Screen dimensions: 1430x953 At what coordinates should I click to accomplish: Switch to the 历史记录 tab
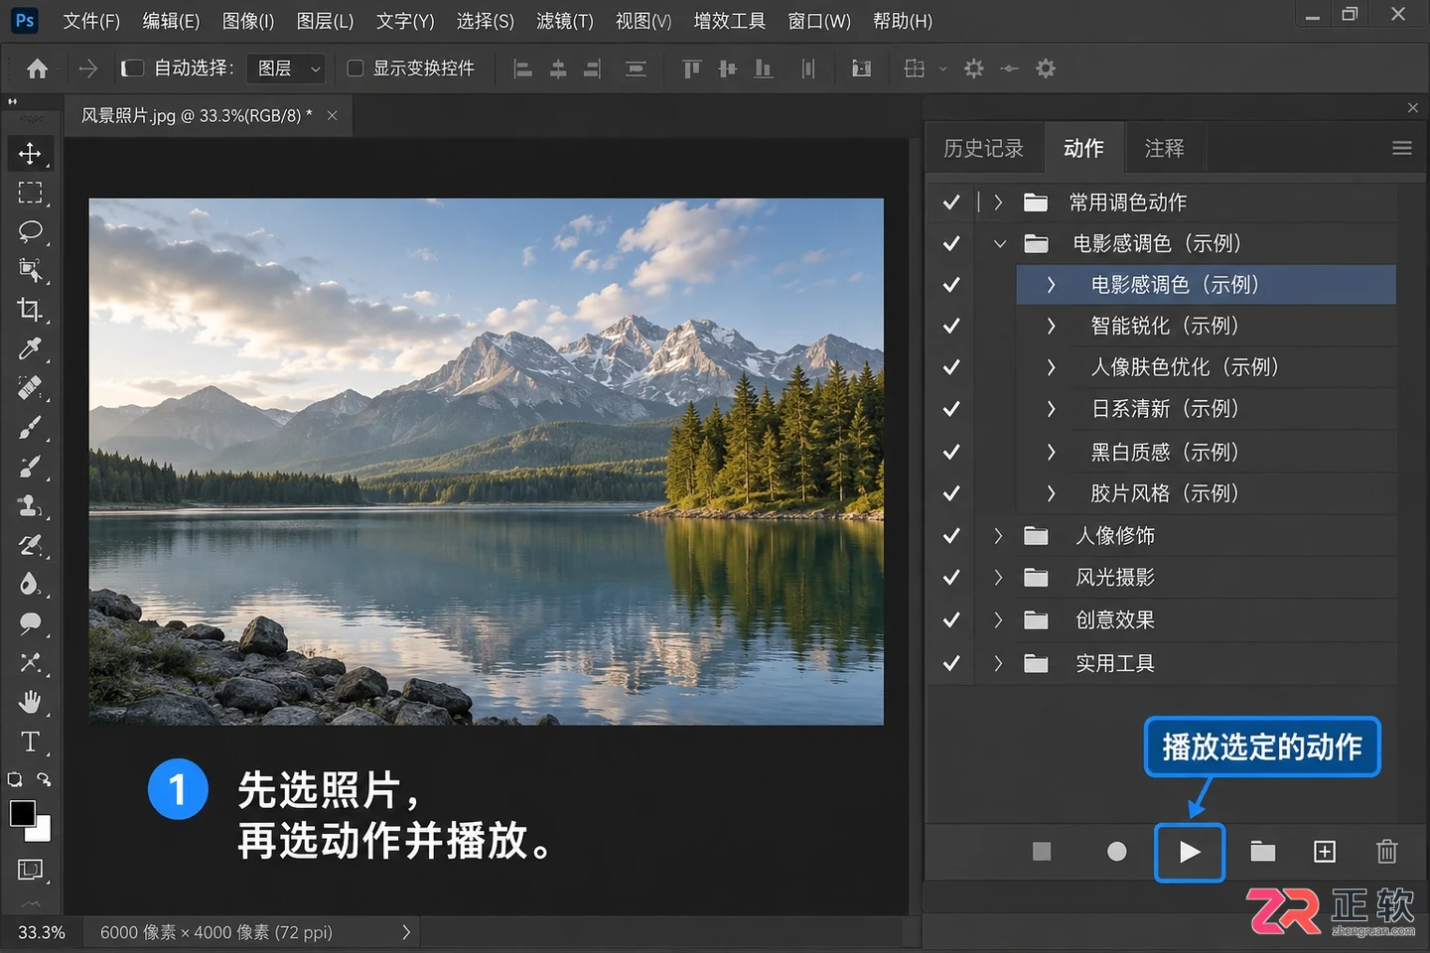tap(984, 148)
